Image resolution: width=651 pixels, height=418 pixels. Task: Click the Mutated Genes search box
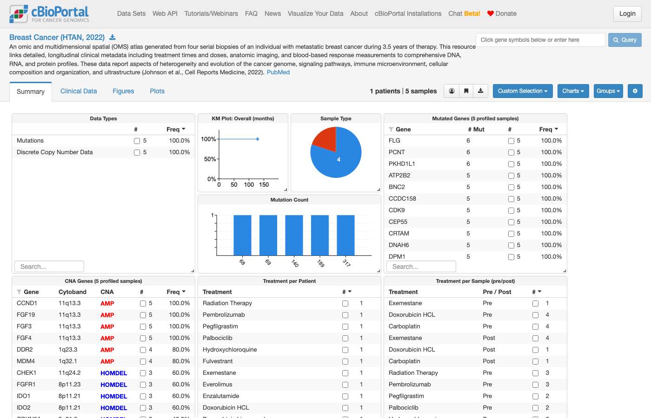pos(421,267)
